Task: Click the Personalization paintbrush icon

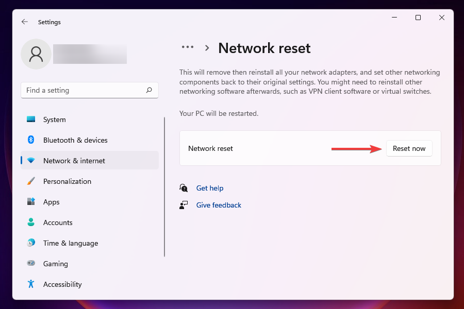Action: click(31, 181)
